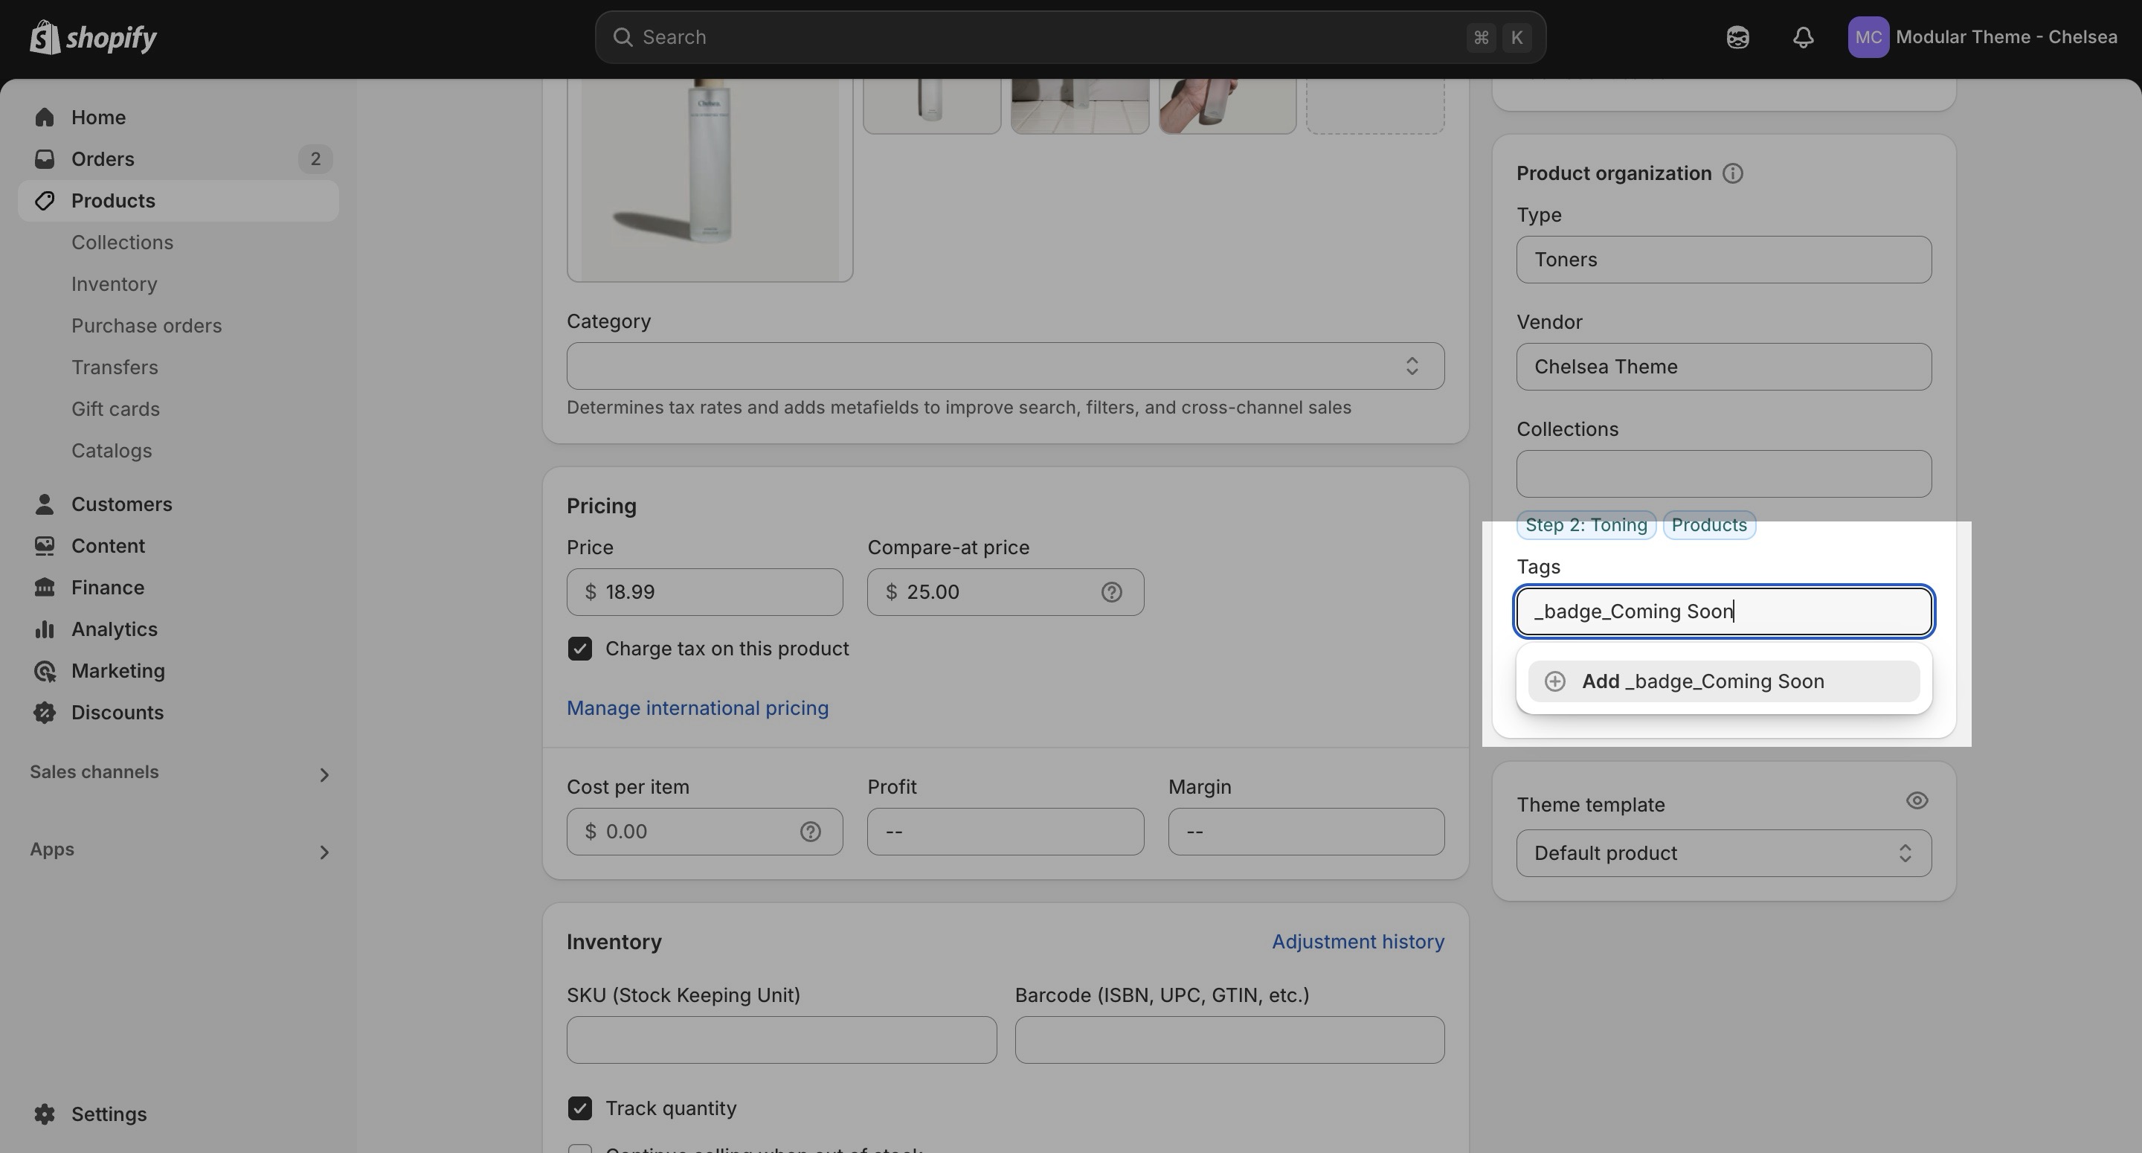Click Compare-at price help icon
The height and width of the screenshot is (1153, 2142).
coord(1111,592)
